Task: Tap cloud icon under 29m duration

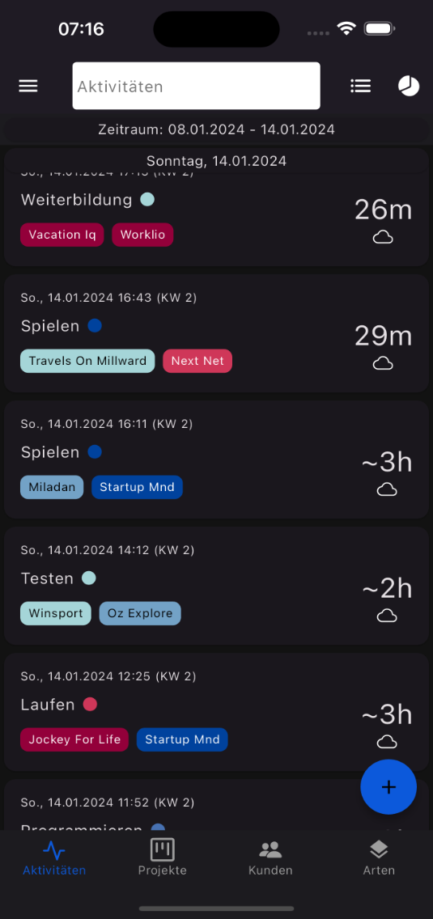Action: tap(383, 363)
